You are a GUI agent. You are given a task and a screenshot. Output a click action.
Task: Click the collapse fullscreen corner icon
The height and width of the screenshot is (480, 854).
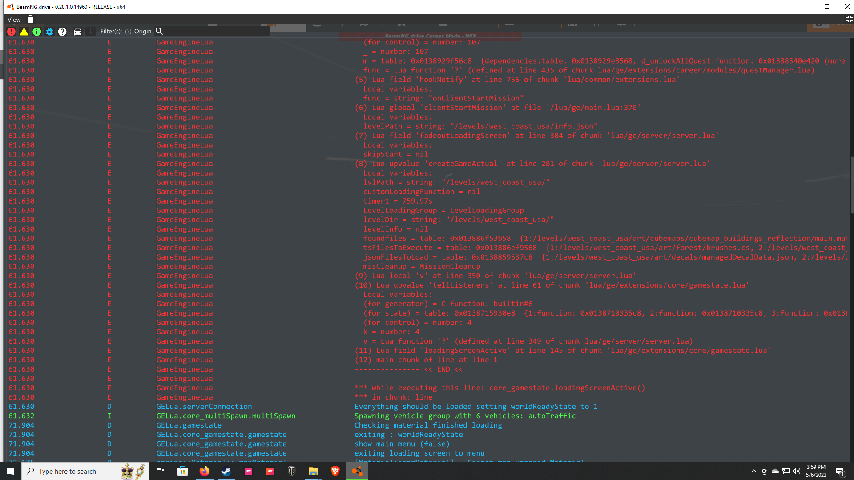coord(849,19)
